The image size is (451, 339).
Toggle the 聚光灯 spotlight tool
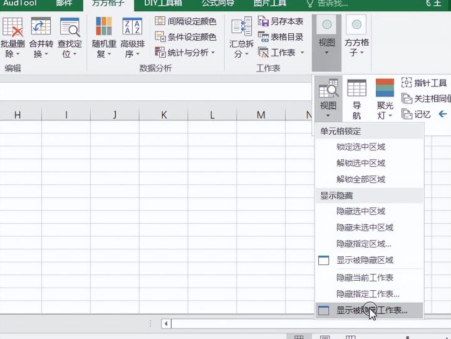tap(385, 99)
